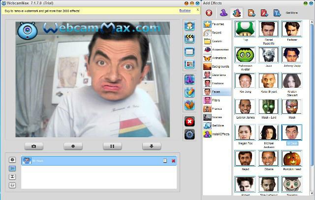315x200 pixels.
Task: Click the red X stop icon in sidebar
Action: tap(189, 122)
